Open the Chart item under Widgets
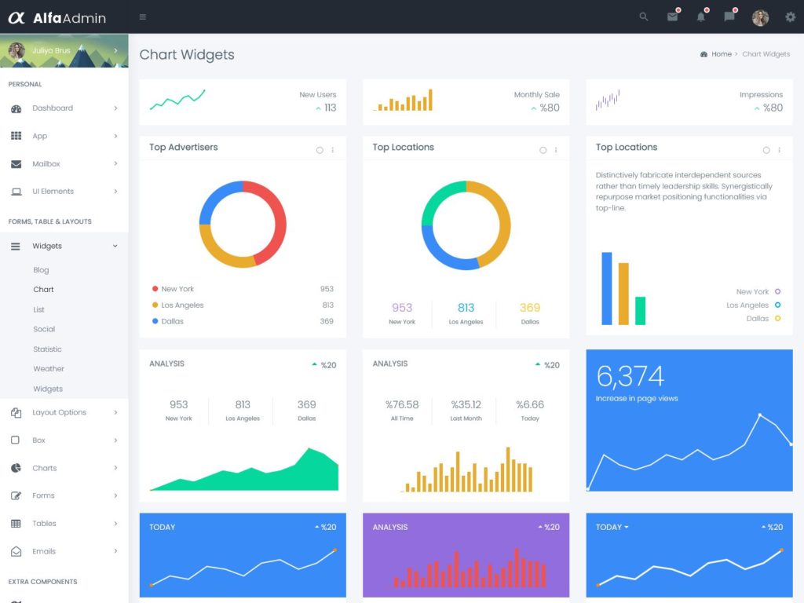Image resolution: width=804 pixels, height=603 pixels. click(43, 289)
